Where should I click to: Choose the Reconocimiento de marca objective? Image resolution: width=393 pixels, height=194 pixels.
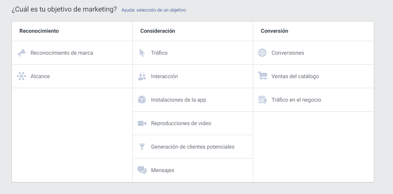(72, 53)
